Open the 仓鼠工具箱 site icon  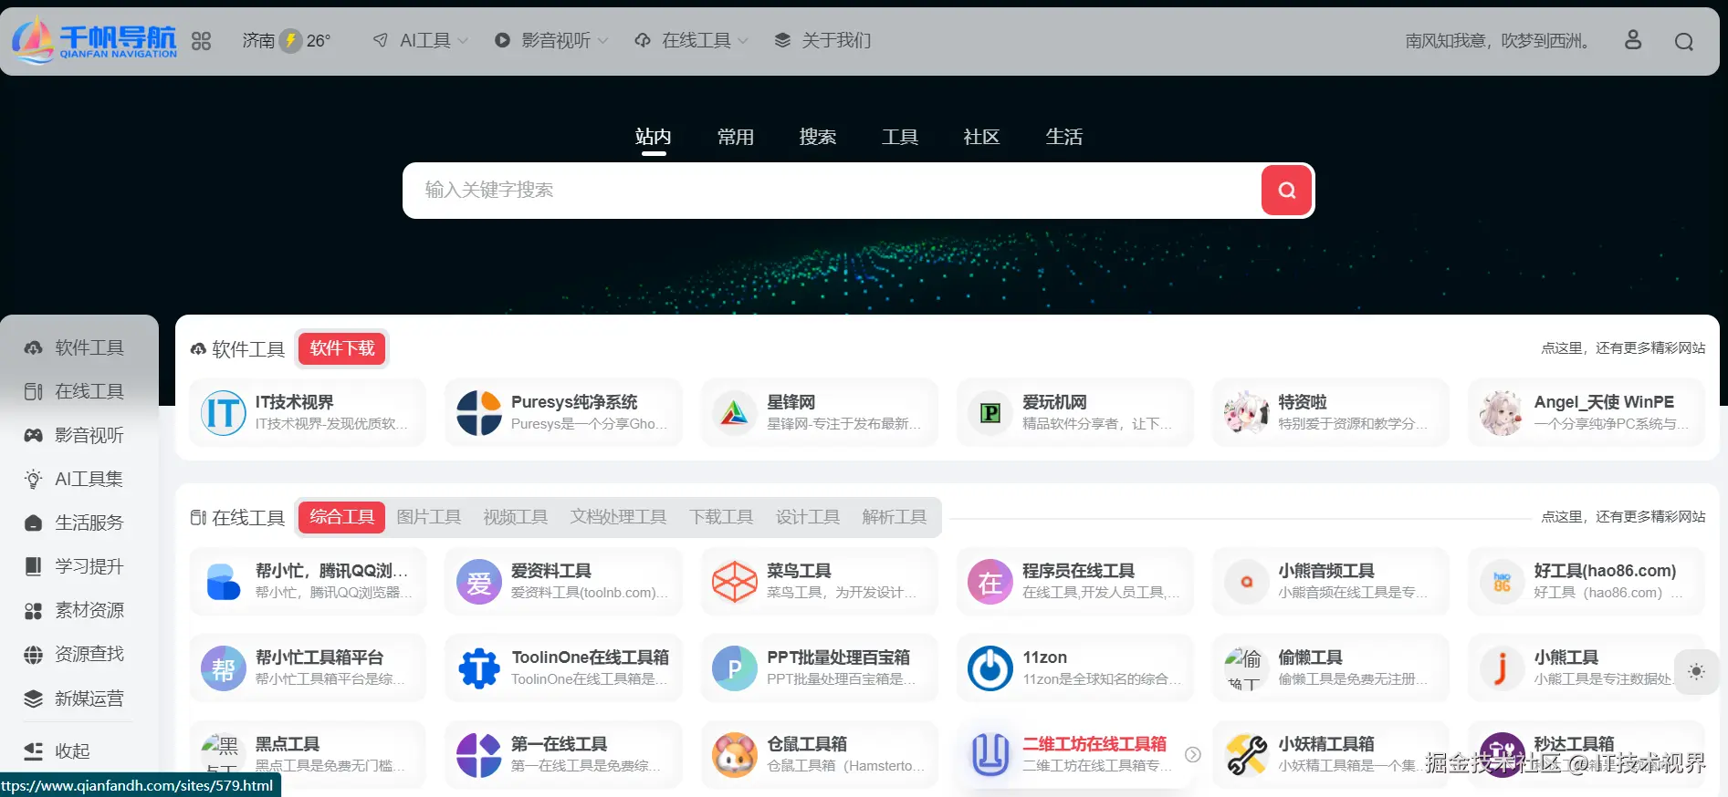pos(735,755)
